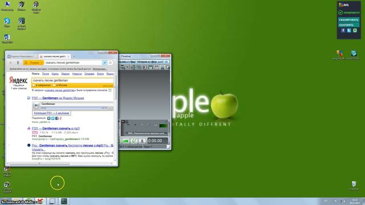Open the Маркет service link
The height and width of the screenshot is (205, 365).
point(66,73)
